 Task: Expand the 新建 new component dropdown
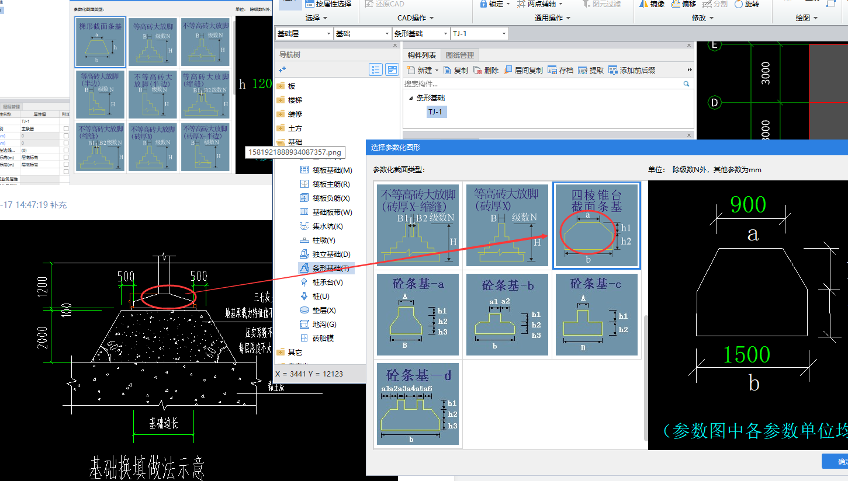(x=437, y=70)
